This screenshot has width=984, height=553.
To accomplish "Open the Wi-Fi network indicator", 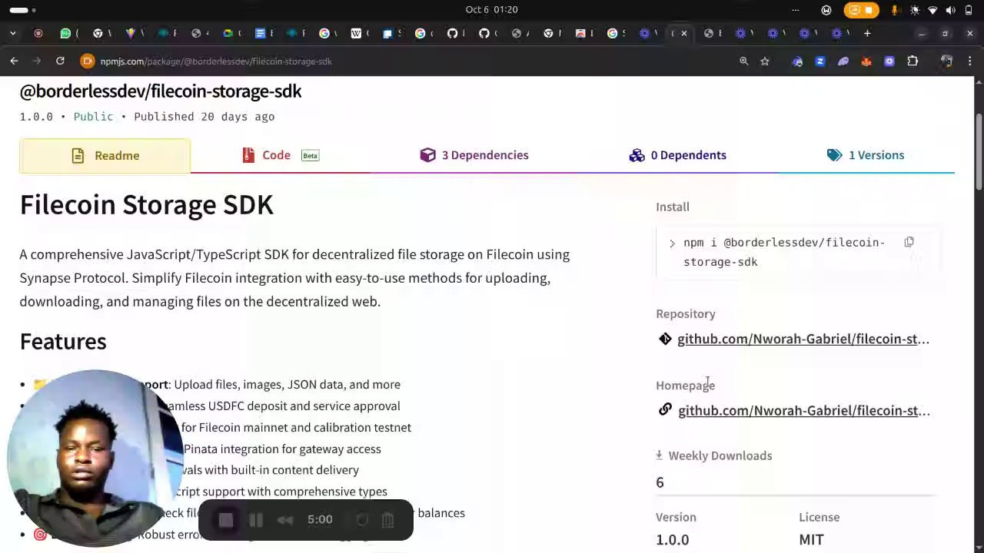I will click(932, 10).
